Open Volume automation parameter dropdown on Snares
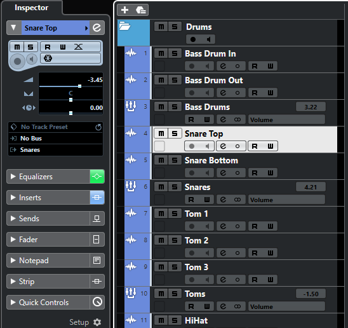 (x=286, y=200)
